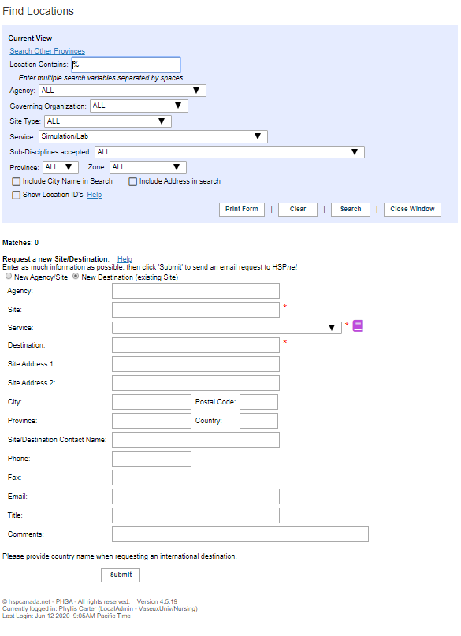Open the Zone dropdown
This screenshot has width=461, height=636.
[148, 167]
